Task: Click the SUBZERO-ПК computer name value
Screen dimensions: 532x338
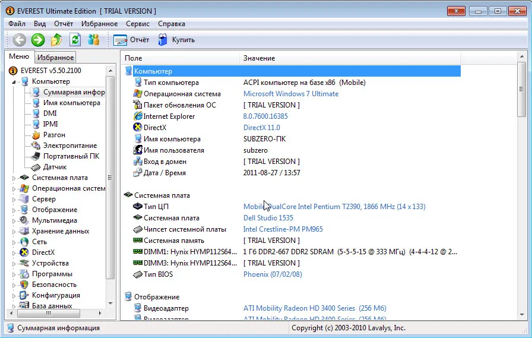Action: pos(264,139)
